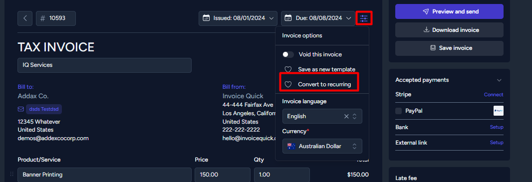Collapse the Accepted payments section

499,80
